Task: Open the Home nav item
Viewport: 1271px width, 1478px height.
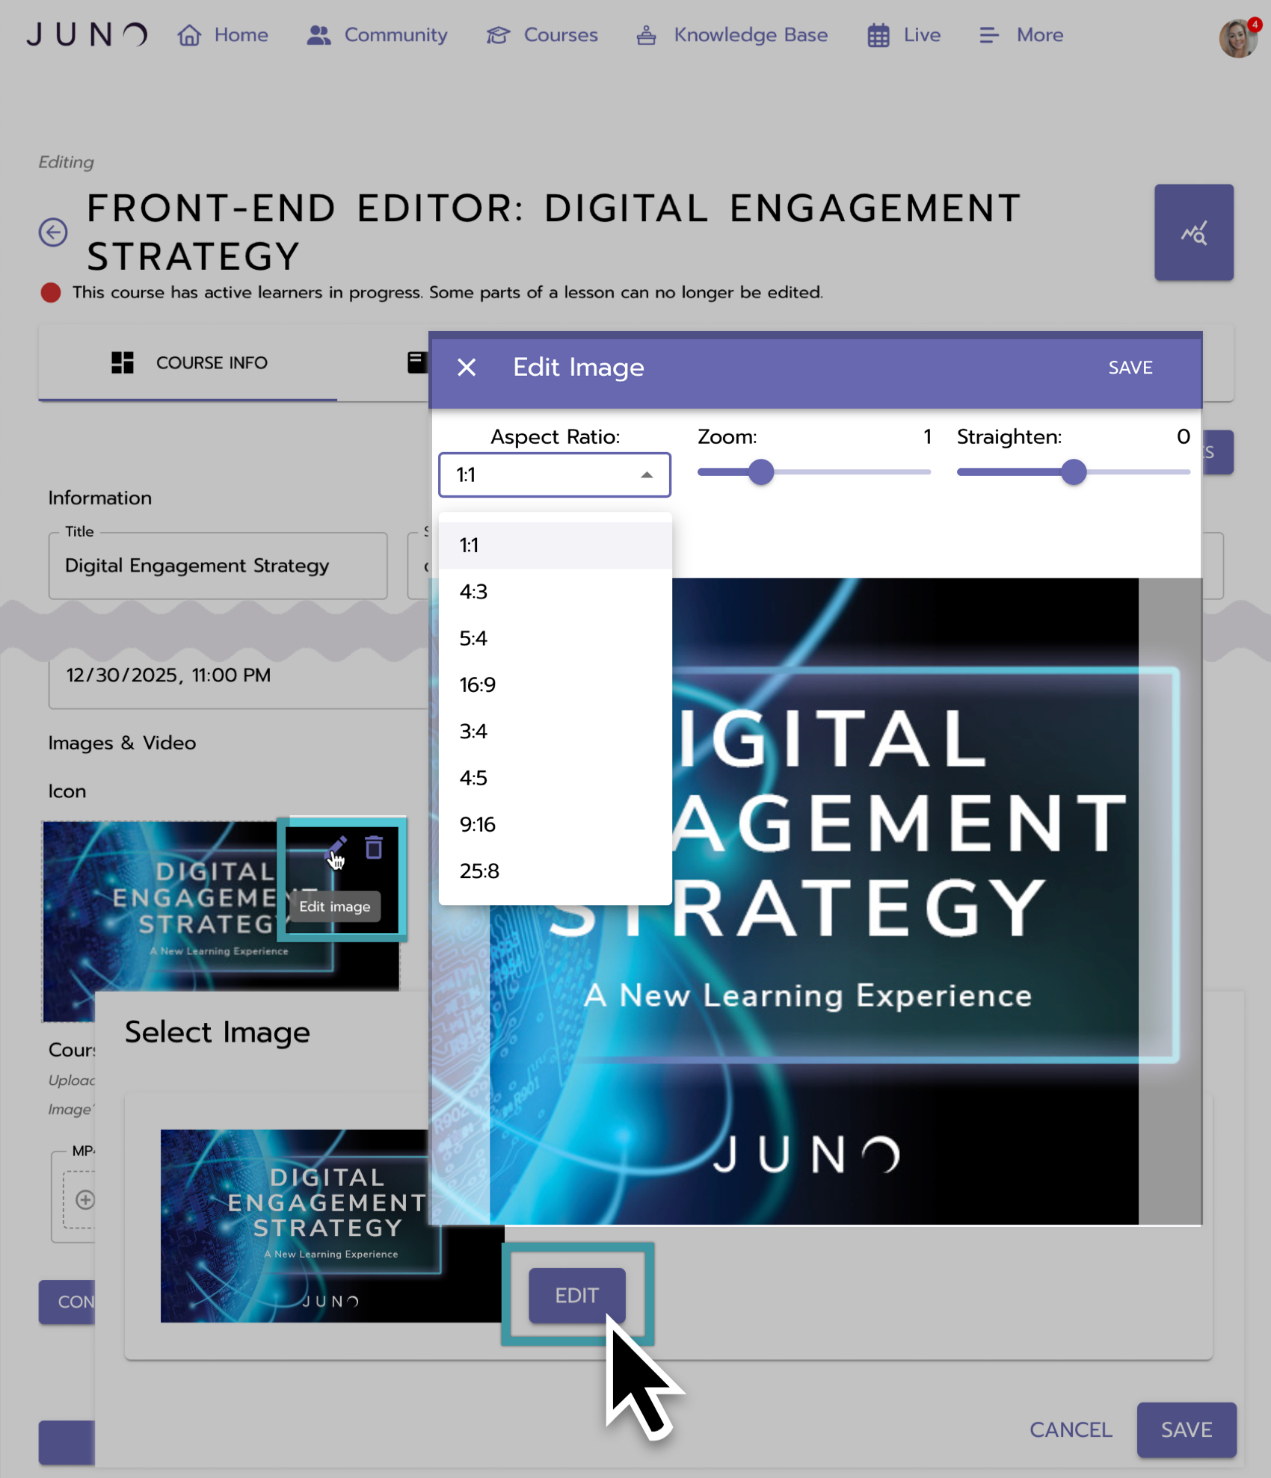Action: (223, 35)
